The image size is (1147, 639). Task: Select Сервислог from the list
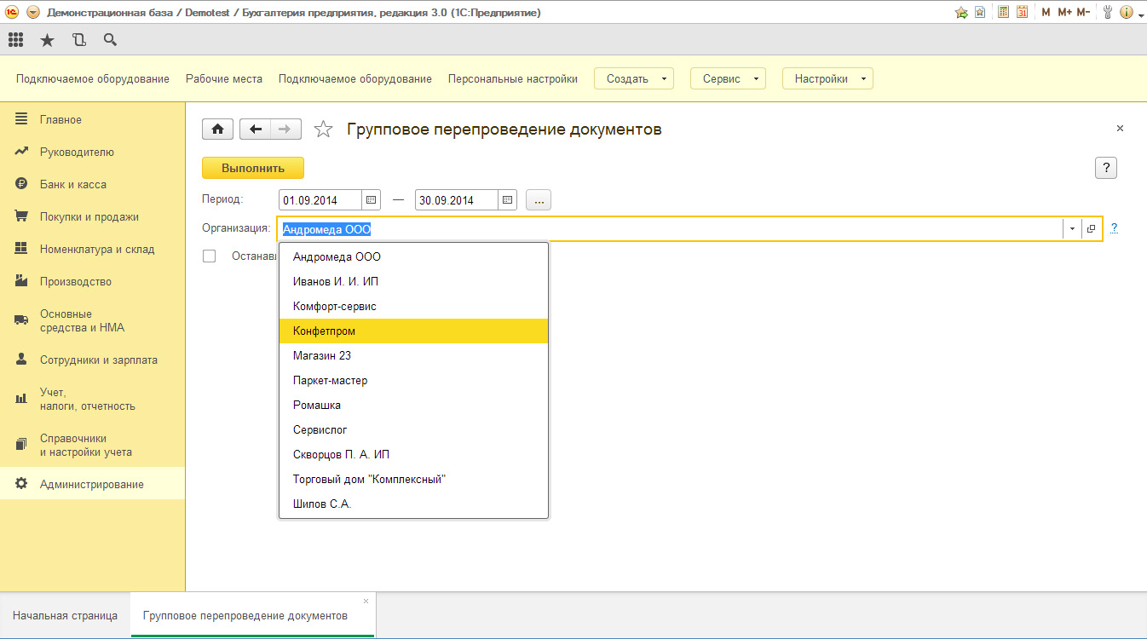[413, 429]
